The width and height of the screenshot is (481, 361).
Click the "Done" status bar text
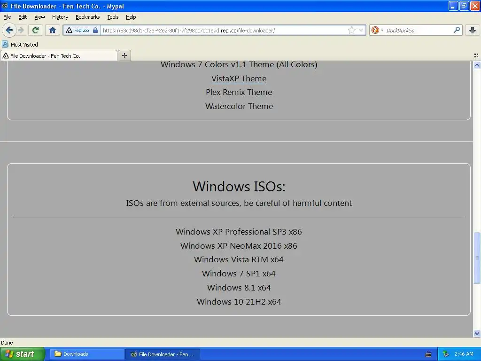7,343
